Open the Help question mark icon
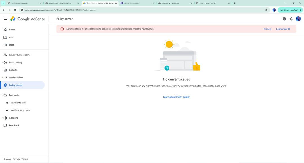 (284, 19)
